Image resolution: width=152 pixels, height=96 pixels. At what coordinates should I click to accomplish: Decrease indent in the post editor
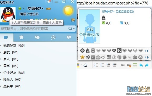[x=115, y=65]
